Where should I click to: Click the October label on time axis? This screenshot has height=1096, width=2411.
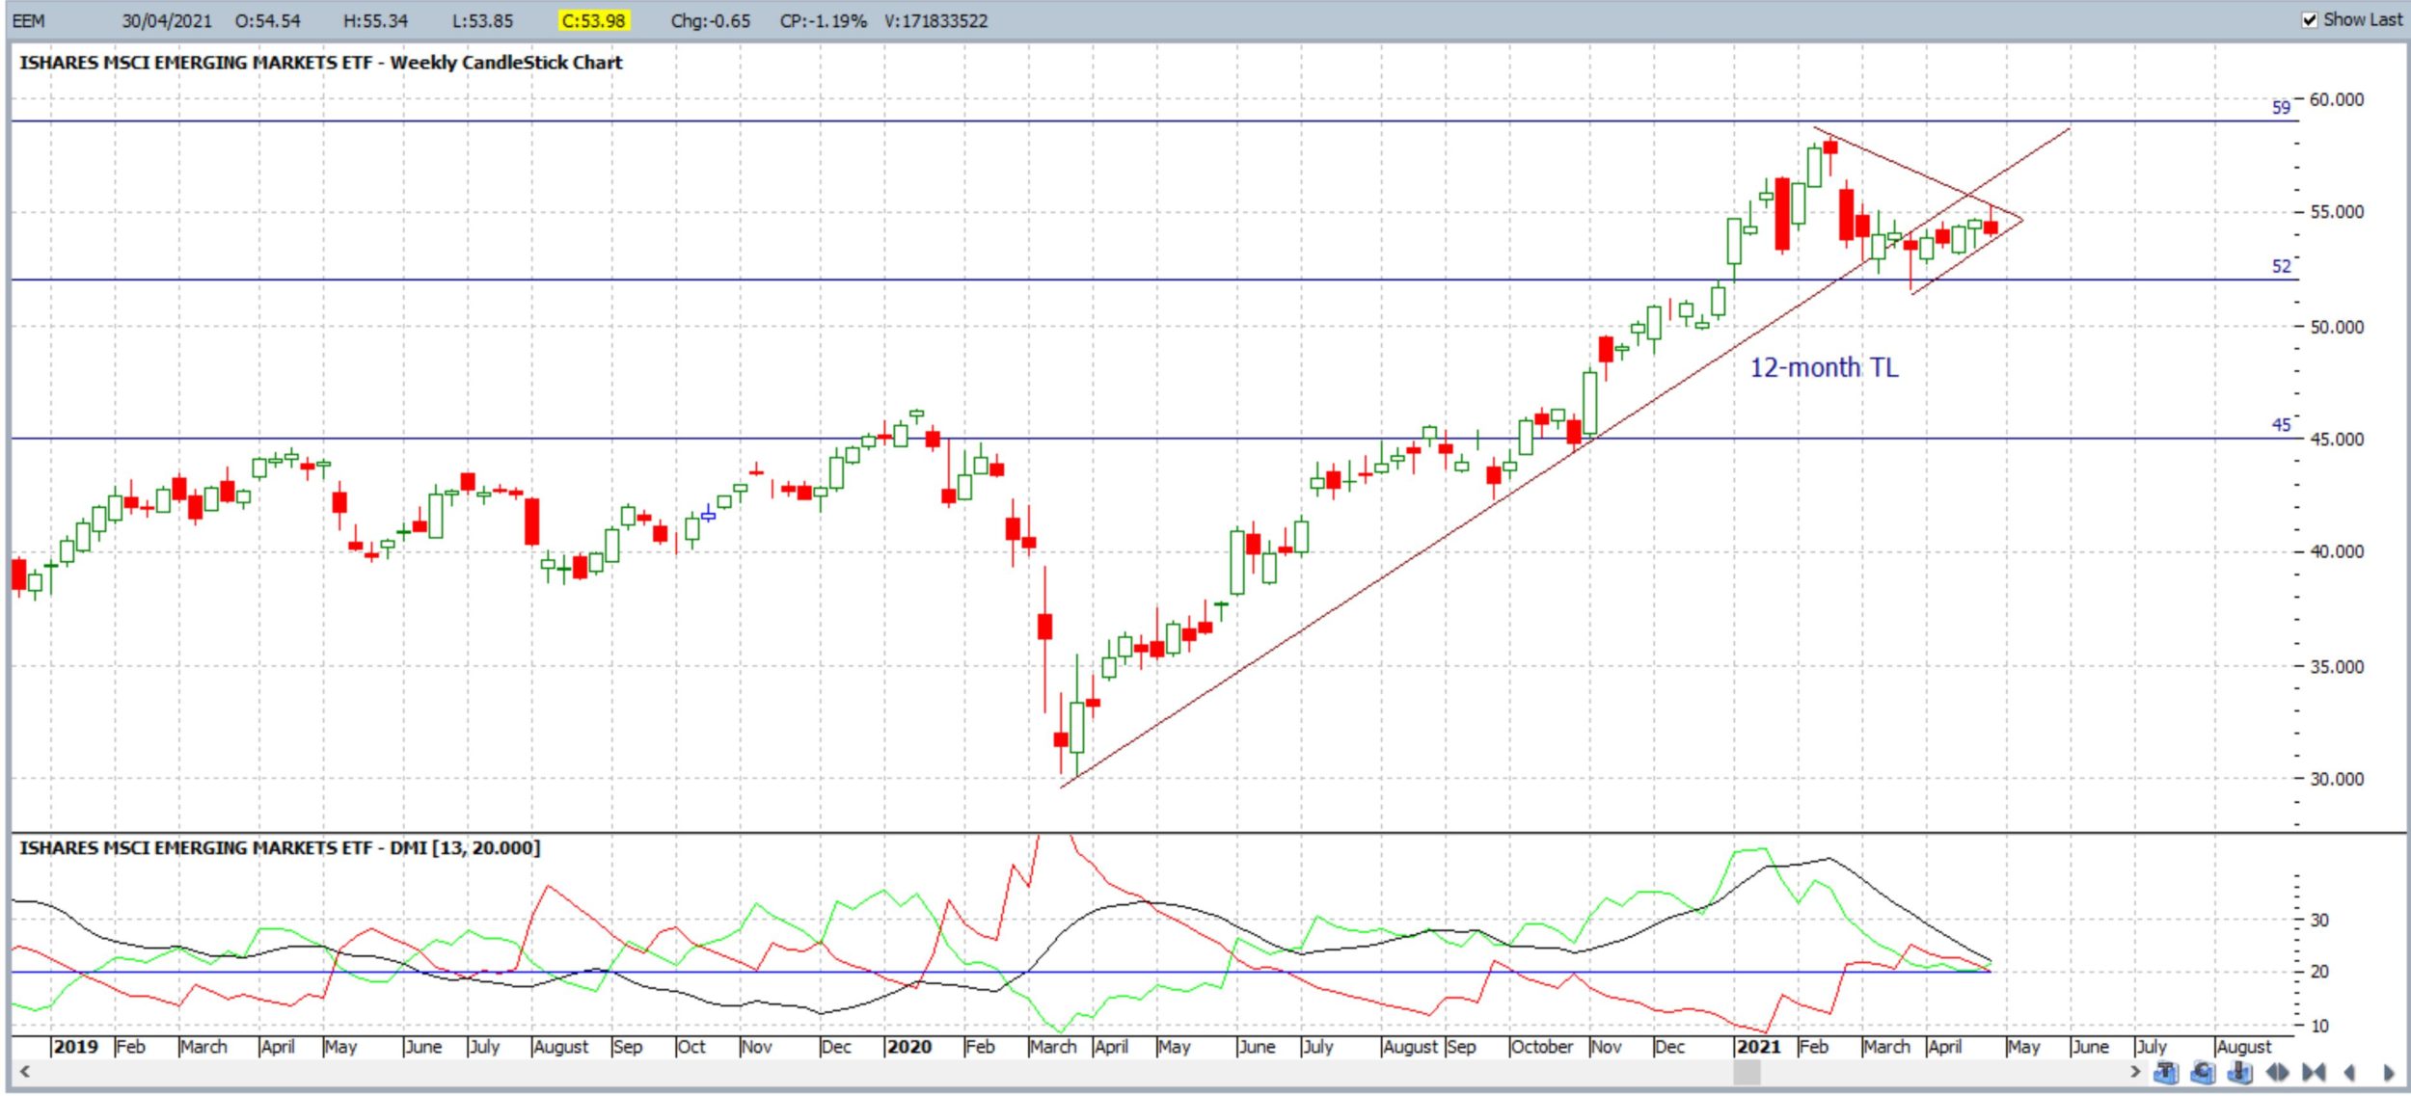click(1541, 1046)
